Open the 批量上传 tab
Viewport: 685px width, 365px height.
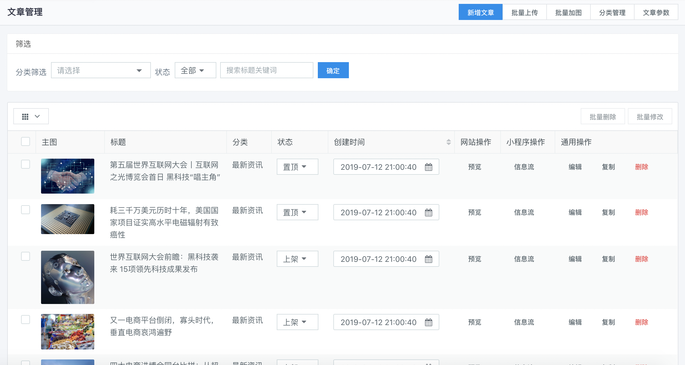point(524,12)
